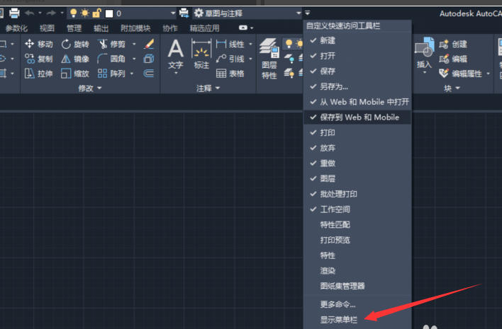Toggle the layer lock icon in toolbar
The height and width of the screenshot is (329, 502).
click(x=96, y=13)
